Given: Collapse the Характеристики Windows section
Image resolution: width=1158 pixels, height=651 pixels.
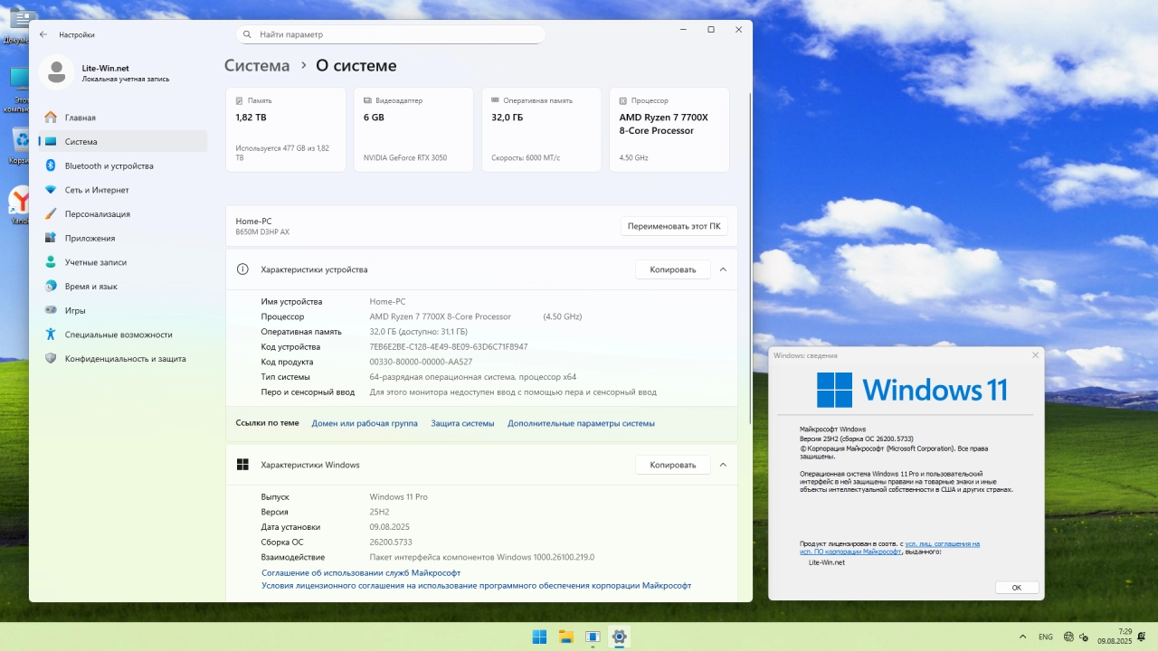Looking at the screenshot, I should coord(723,465).
